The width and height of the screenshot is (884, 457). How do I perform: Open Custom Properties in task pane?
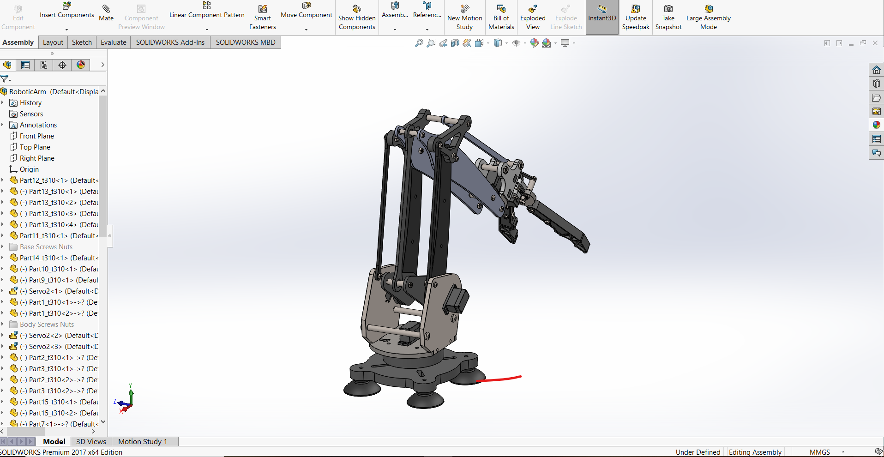(877, 139)
